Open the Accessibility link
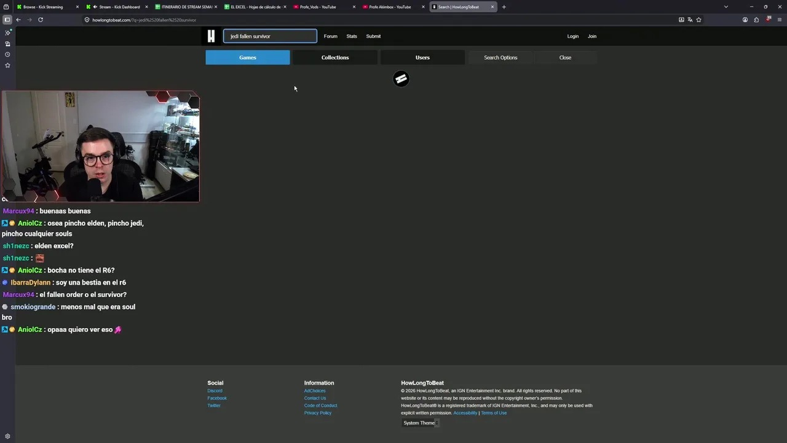 pos(465,413)
